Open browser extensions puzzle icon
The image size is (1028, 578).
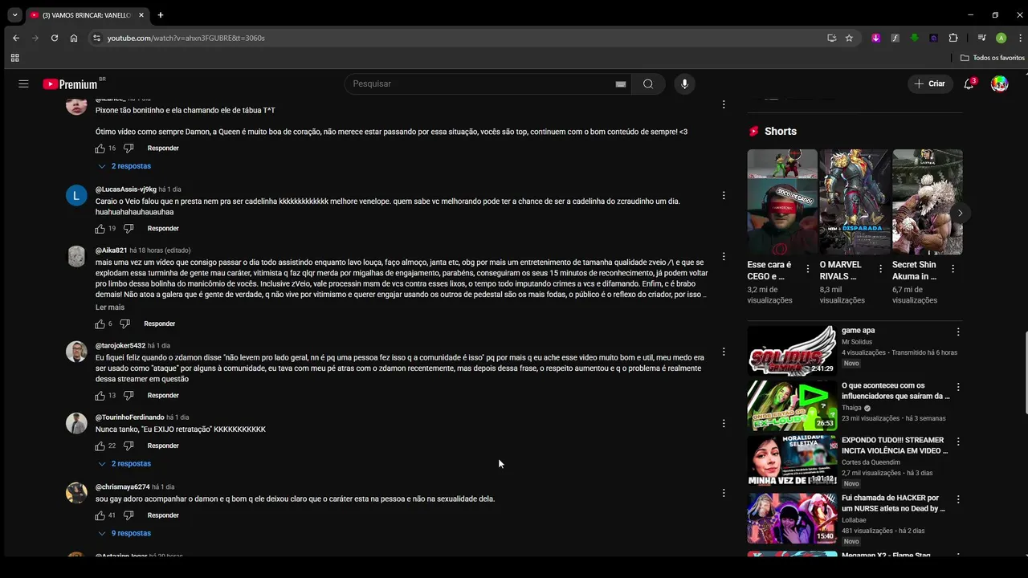(953, 38)
